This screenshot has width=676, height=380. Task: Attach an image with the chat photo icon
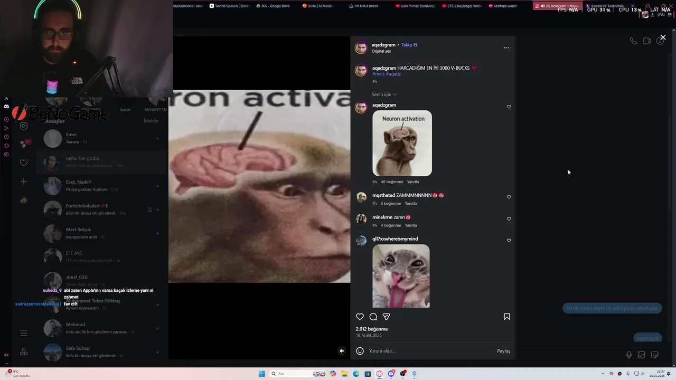(641, 355)
